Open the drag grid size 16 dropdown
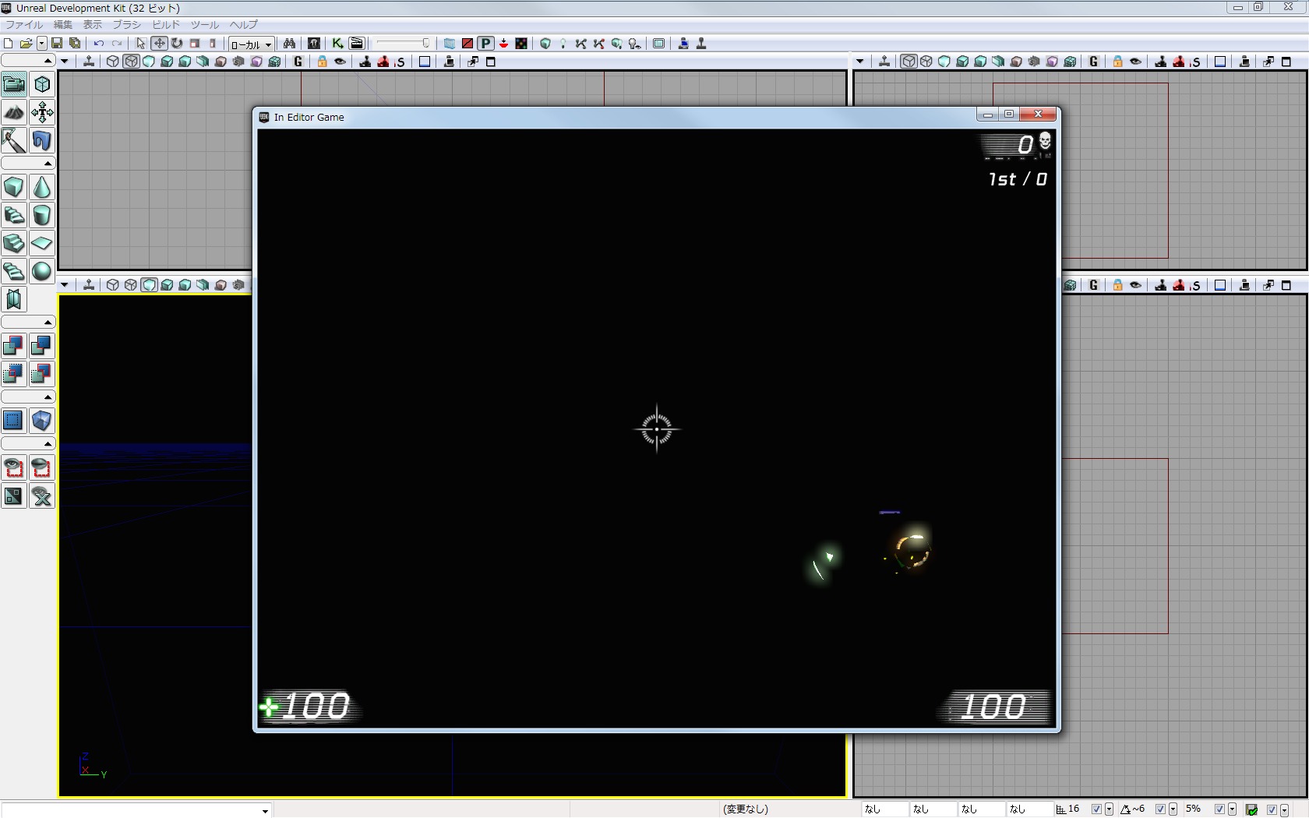The image size is (1309, 818). point(1109,809)
